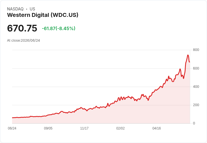The width and height of the screenshot is (207, 143).
Task: Click the shaded area beneath the price line
Action: [x=132, y=114]
